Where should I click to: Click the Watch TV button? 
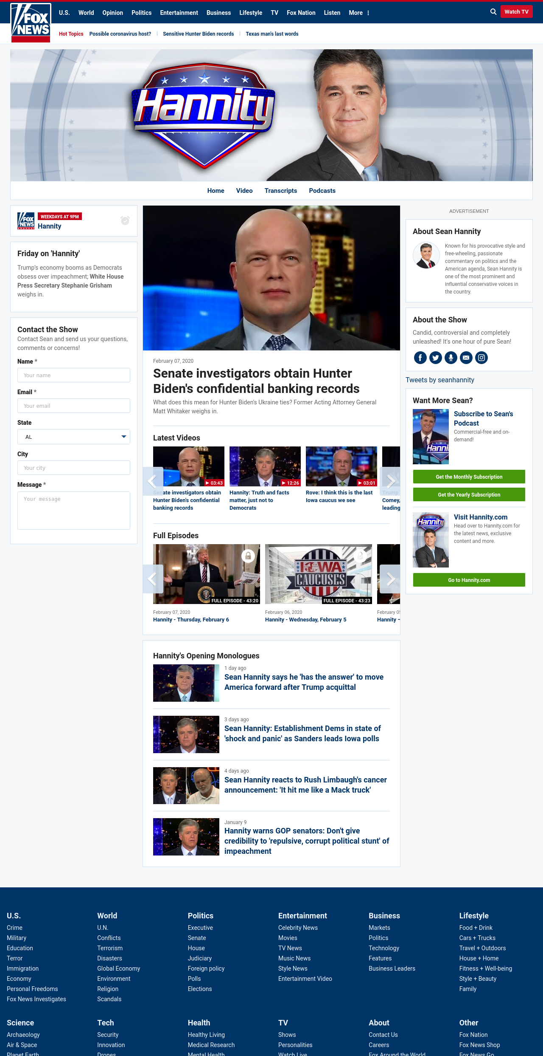click(x=516, y=12)
